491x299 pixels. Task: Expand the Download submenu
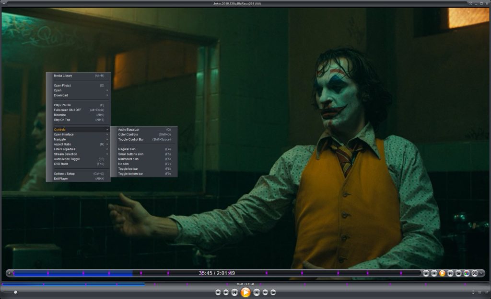79,95
